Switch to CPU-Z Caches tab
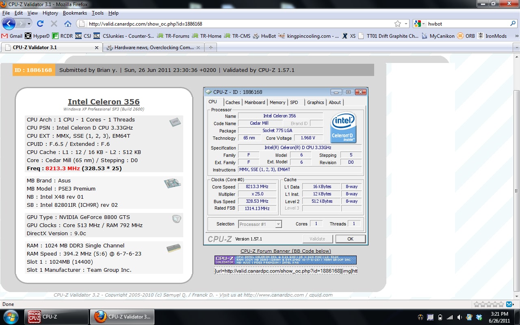The height and width of the screenshot is (325, 520). coord(233,102)
